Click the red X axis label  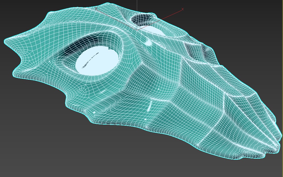click(183, 9)
